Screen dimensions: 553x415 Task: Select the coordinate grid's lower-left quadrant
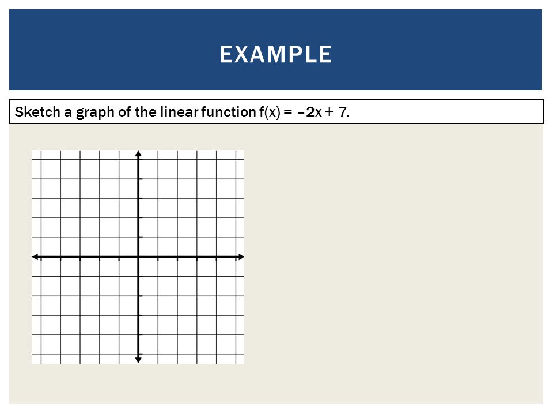tap(85, 311)
